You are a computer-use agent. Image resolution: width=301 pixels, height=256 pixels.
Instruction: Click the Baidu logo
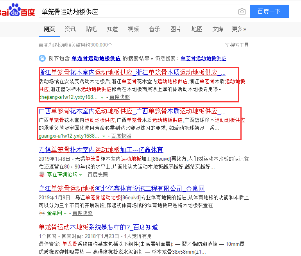coord(17,11)
